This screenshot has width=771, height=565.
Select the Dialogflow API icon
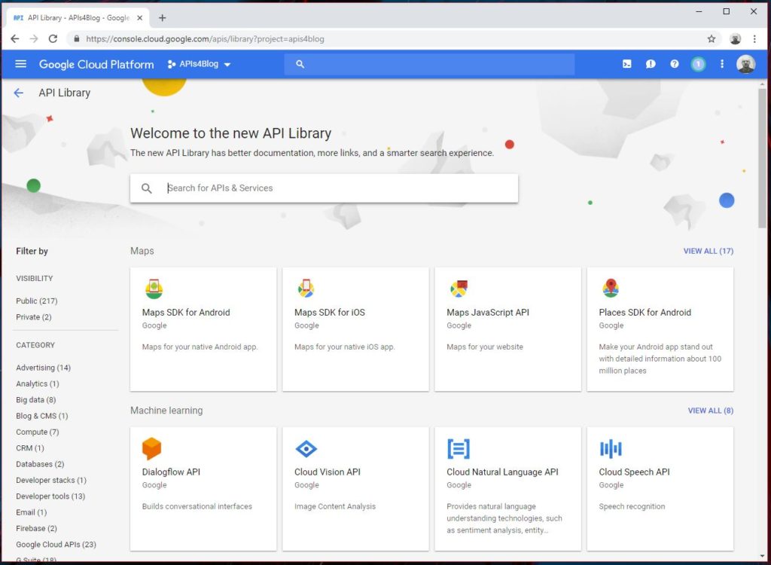point(154,447)
